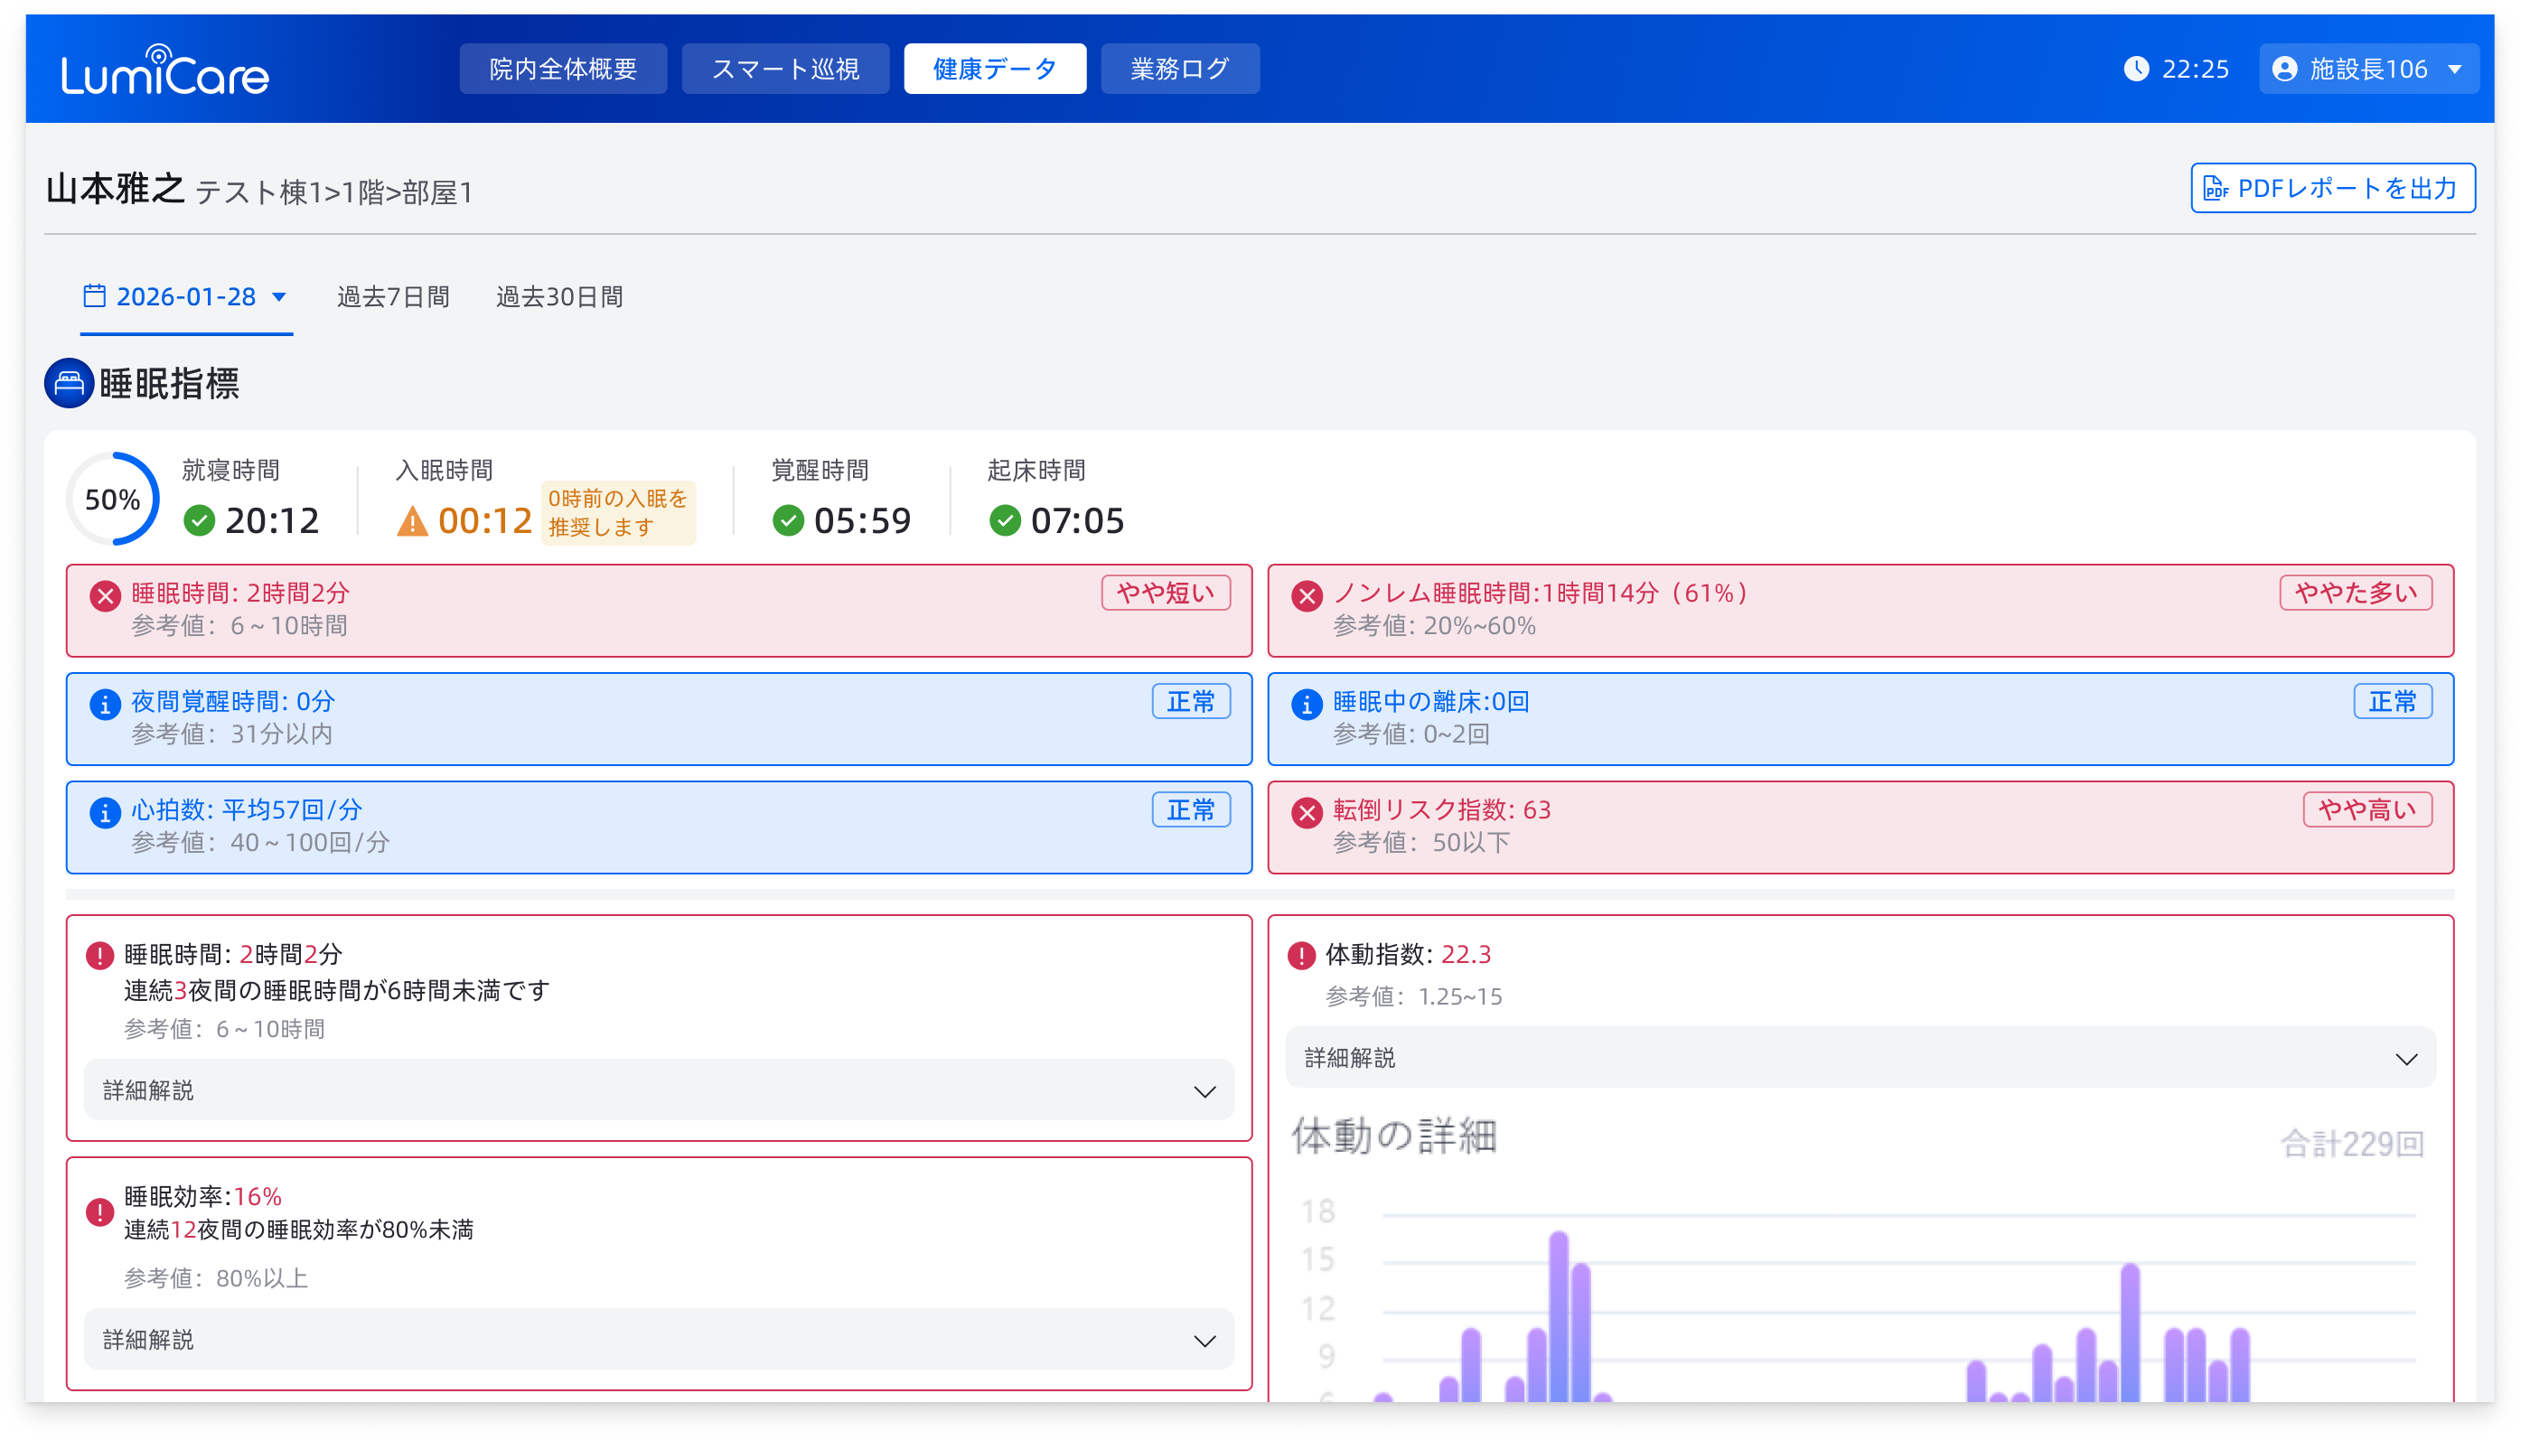Click the info icon on 心拍数 card

(x=105, y=813)
